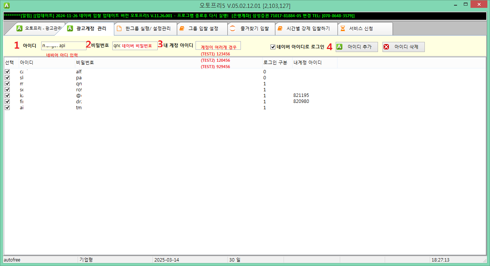Uncheck the first row checkbox in 선택 column
Viewport: 490px width, 266px height.
[7, 71]
